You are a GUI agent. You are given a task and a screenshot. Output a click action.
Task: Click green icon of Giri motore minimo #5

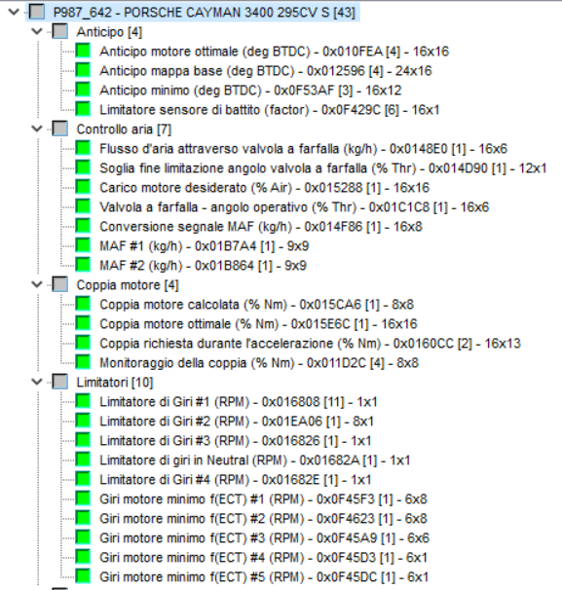(x=83, y=576)
